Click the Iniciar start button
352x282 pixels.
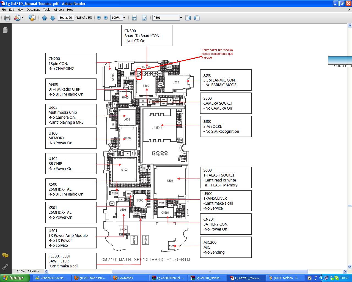(15, 278)
